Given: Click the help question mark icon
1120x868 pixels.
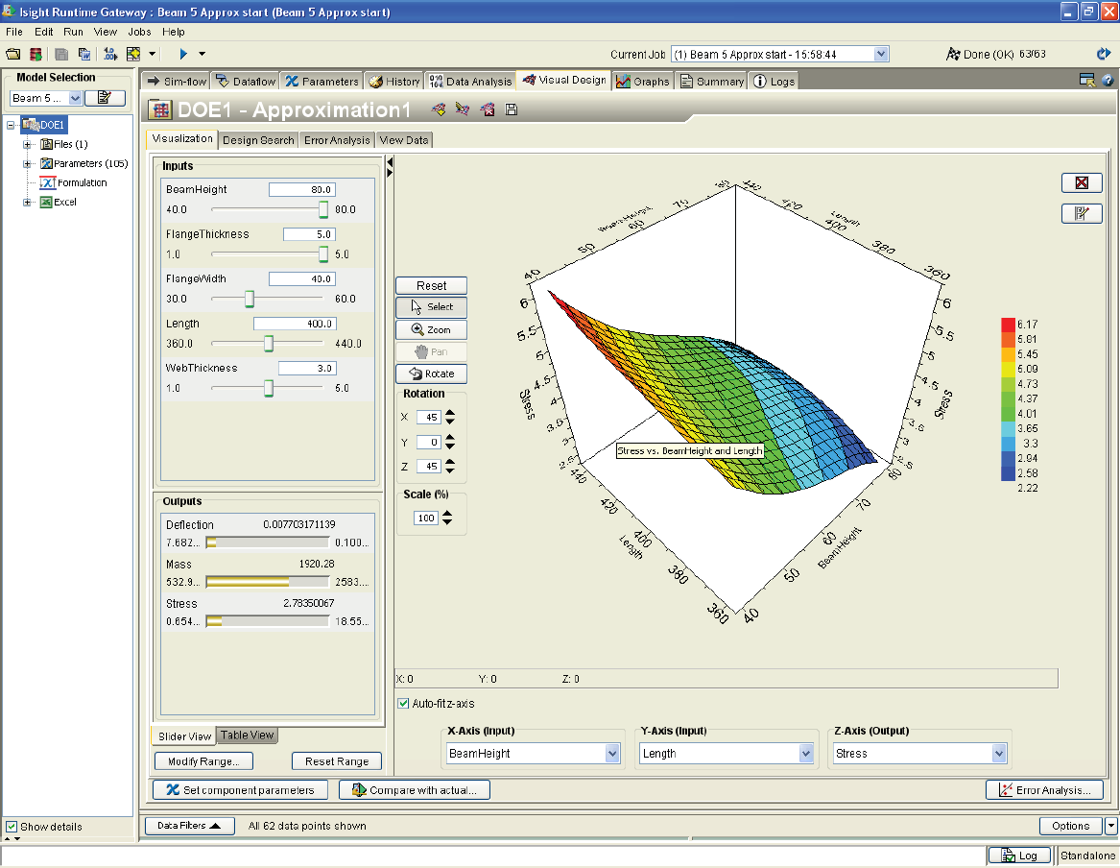Looking at the screenshot, I should click(x=1107, y=81).
